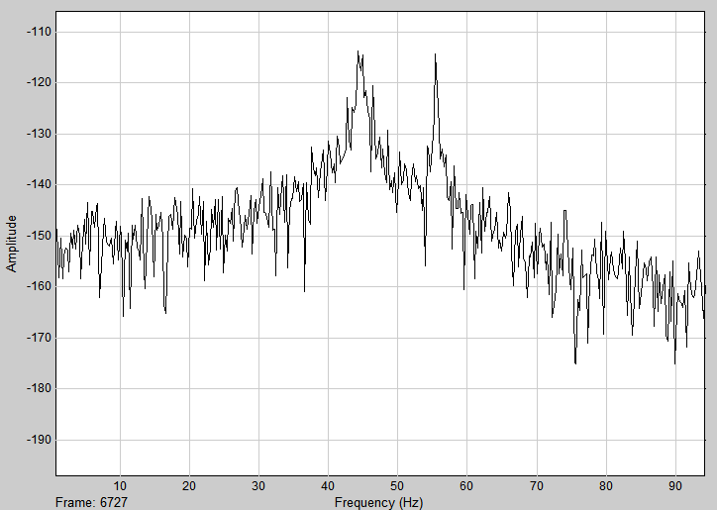Click the 'Frequency (Hz)' axis label

click(x=378, y=503)
